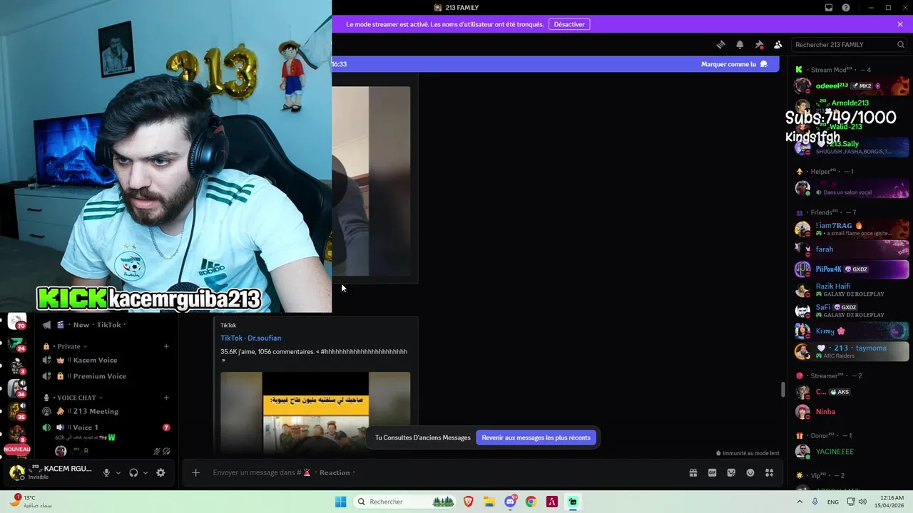This screenshot has height=513, width=913.
Task: Dismiss the streamer mode banner
Action: [x=900, y=24]
